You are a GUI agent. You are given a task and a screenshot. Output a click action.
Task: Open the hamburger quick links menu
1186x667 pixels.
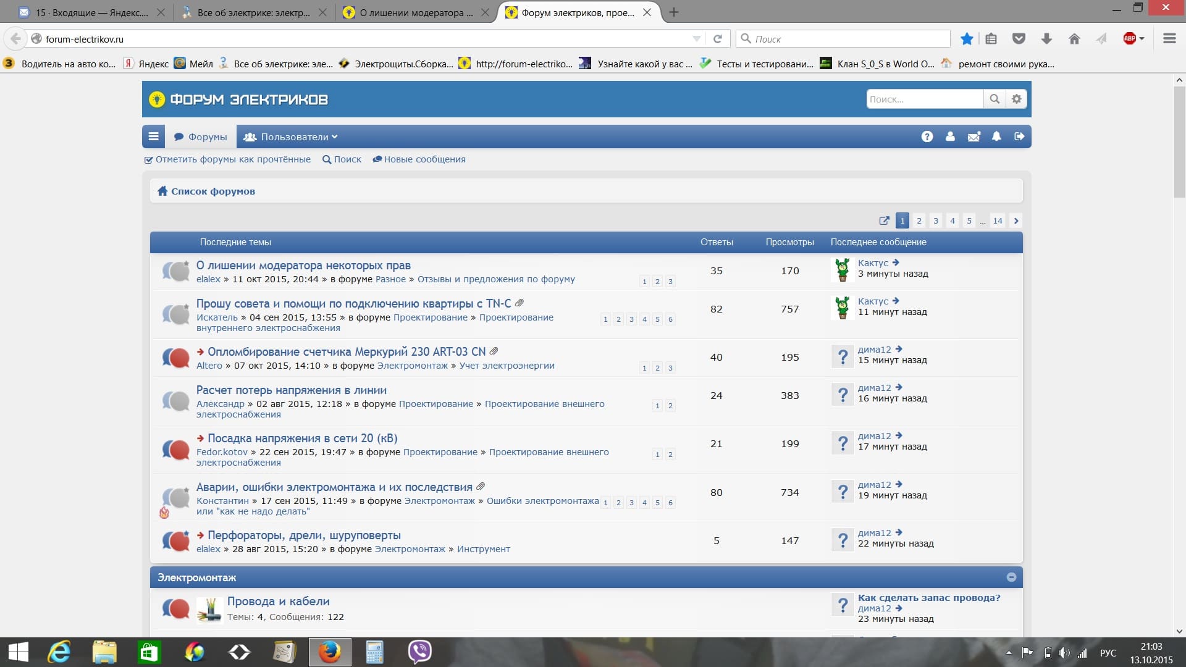tap(153, 136)
